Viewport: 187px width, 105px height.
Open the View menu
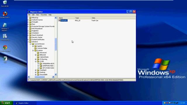(x=38, y=15)
